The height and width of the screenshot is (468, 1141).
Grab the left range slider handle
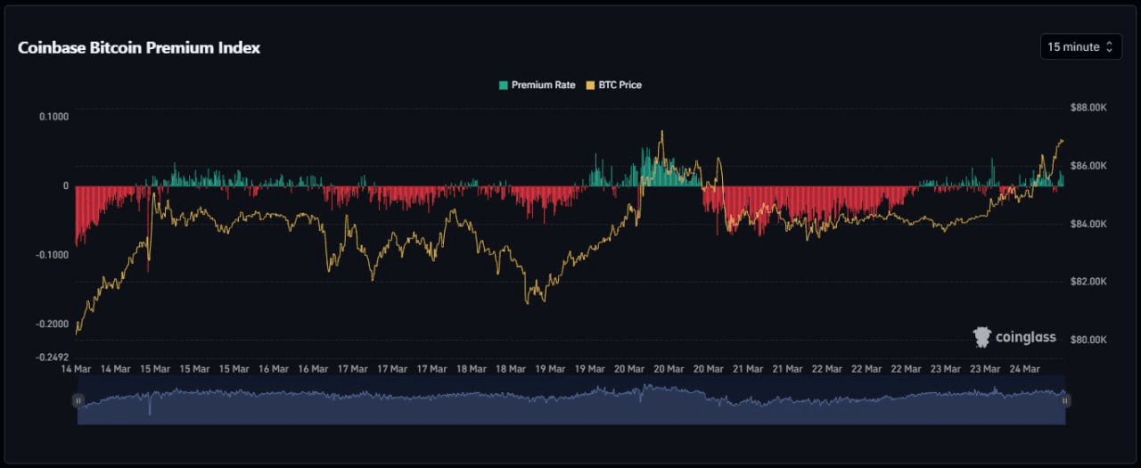pos(78,401)
